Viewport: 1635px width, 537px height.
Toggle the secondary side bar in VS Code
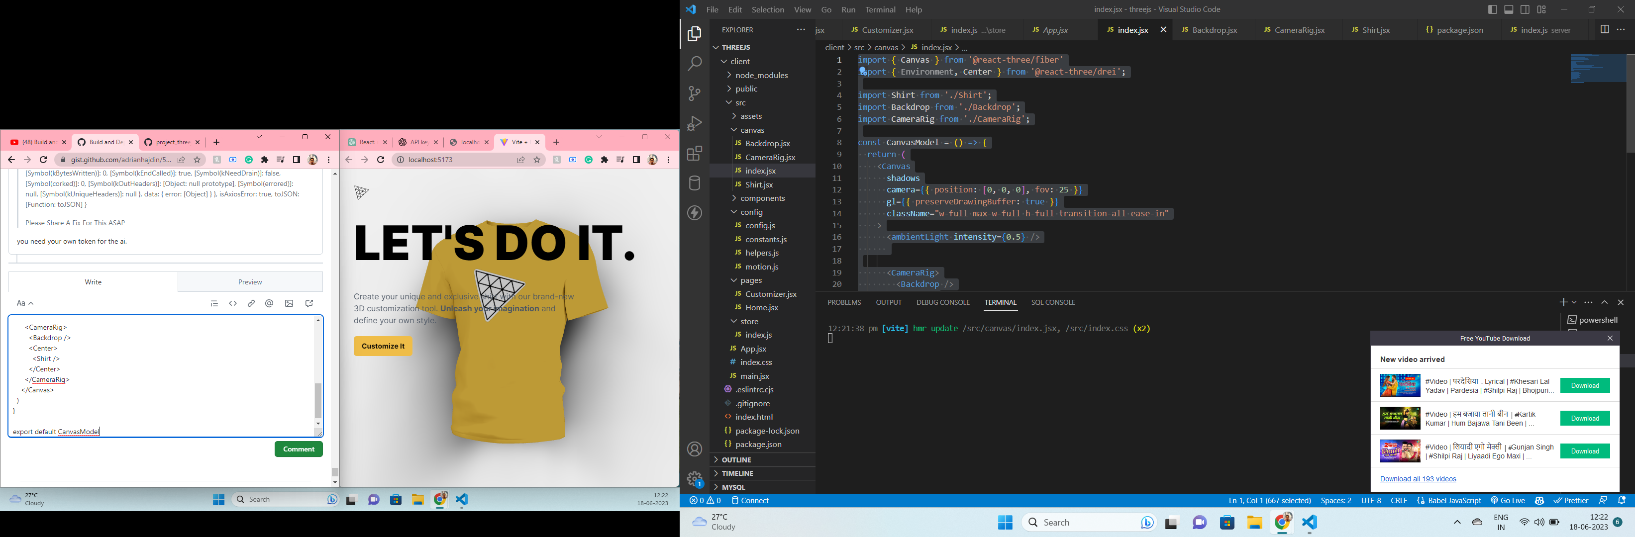click(x=1524, y=9)
